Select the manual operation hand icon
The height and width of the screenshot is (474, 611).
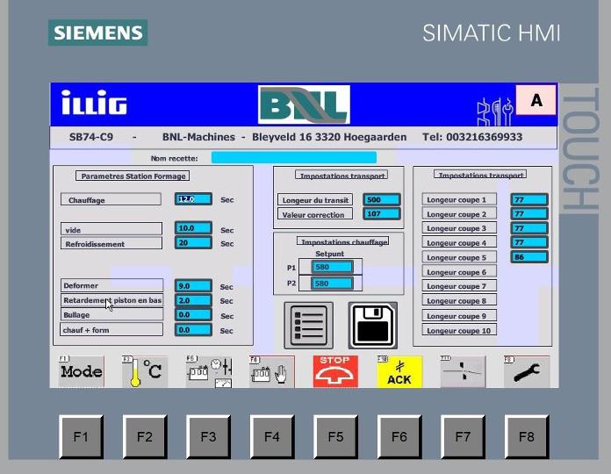271,371
